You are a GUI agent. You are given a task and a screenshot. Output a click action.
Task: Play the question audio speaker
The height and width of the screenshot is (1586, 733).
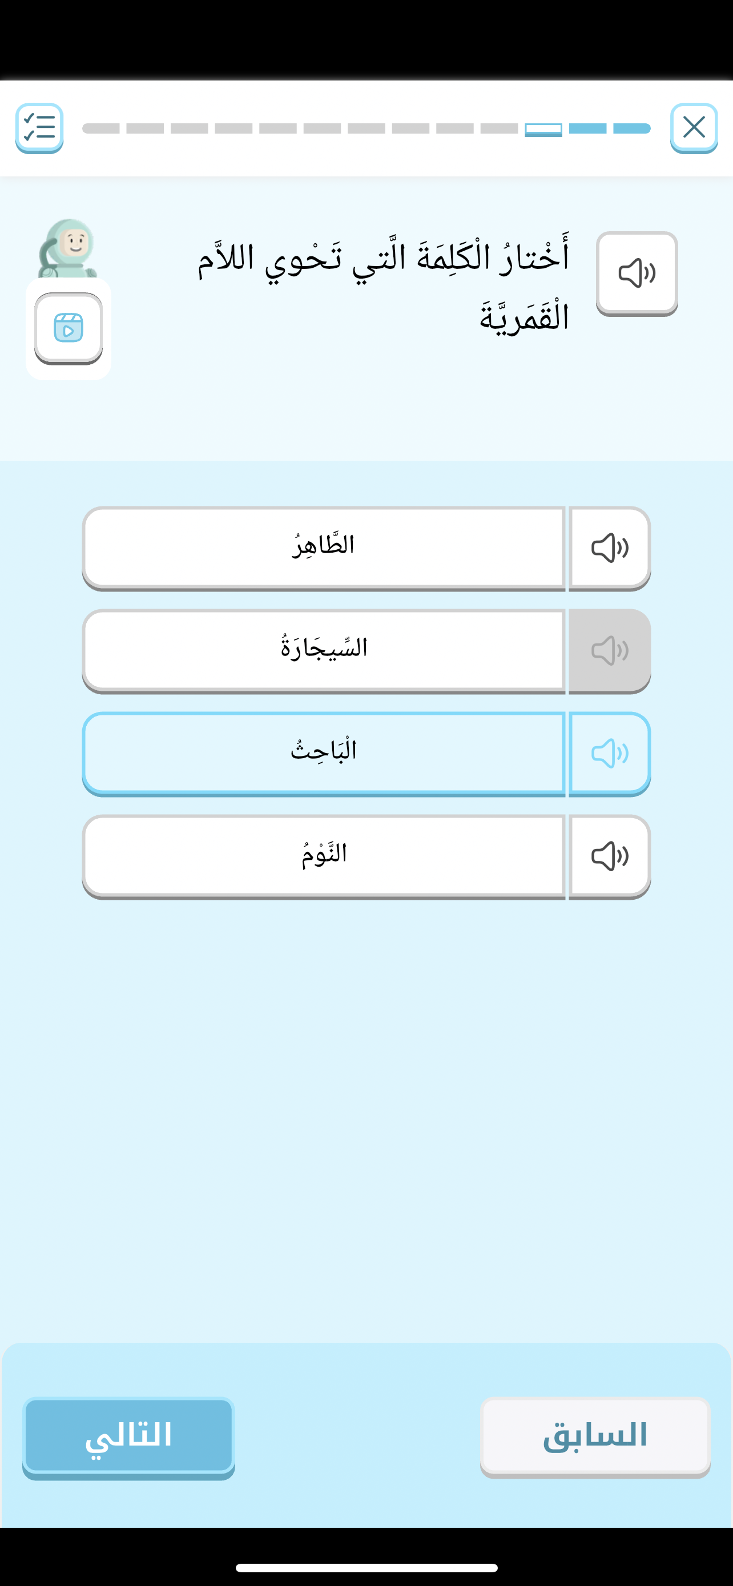coord(637,273)
